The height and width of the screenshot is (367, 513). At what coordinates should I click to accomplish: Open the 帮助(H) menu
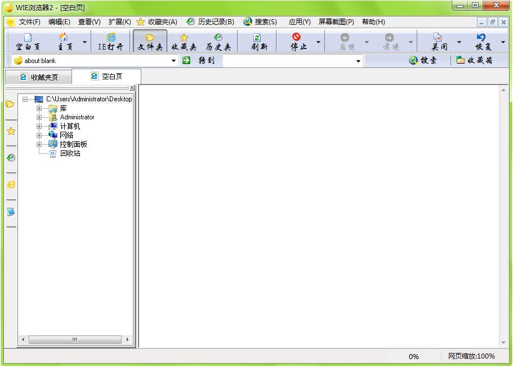tap(373, 22)
